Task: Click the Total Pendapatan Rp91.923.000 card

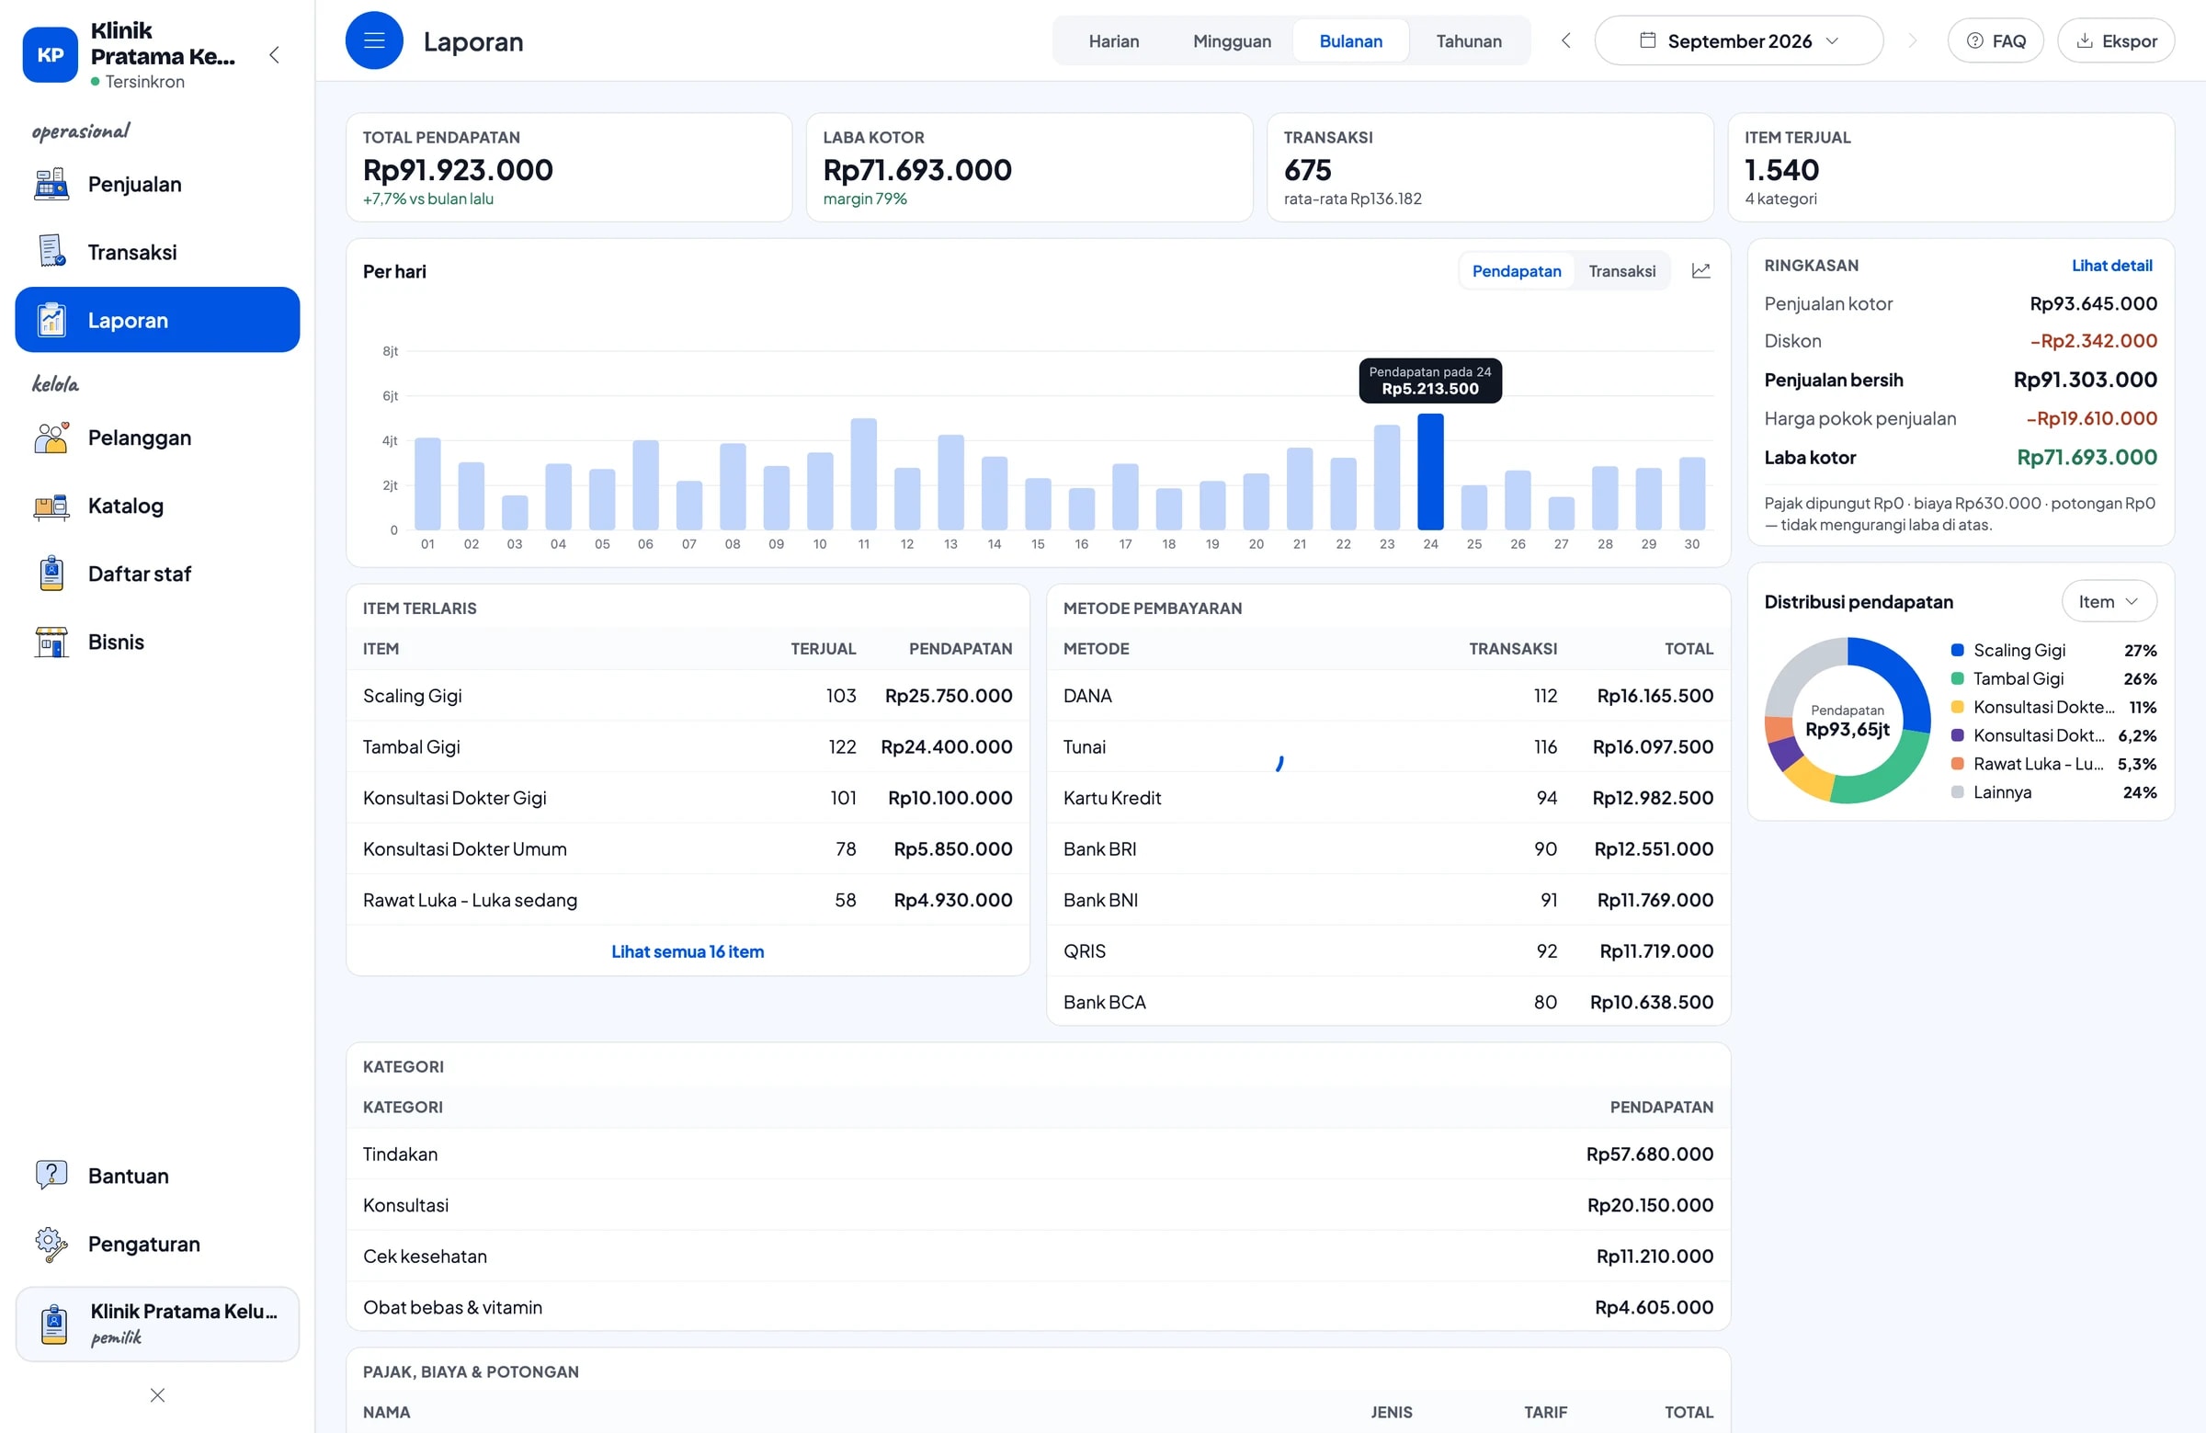Action: click(x=568, y=167)
